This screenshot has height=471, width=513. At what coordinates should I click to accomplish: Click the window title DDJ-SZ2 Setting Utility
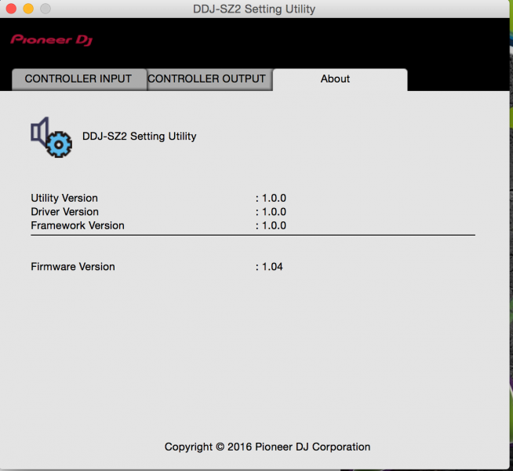254,9
